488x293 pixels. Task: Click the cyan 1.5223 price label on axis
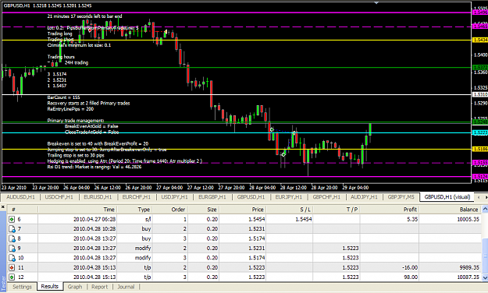click(480, 132)
